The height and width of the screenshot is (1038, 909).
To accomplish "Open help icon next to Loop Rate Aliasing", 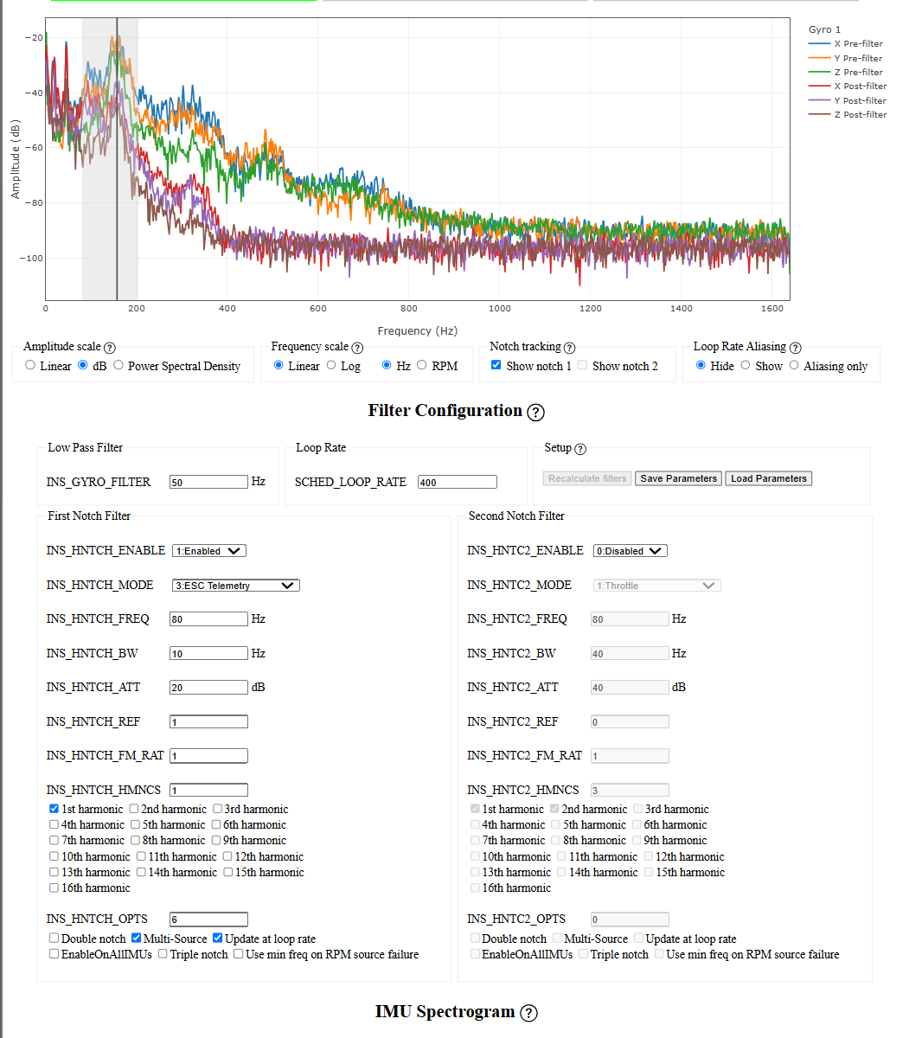I will tap(796, 347).
